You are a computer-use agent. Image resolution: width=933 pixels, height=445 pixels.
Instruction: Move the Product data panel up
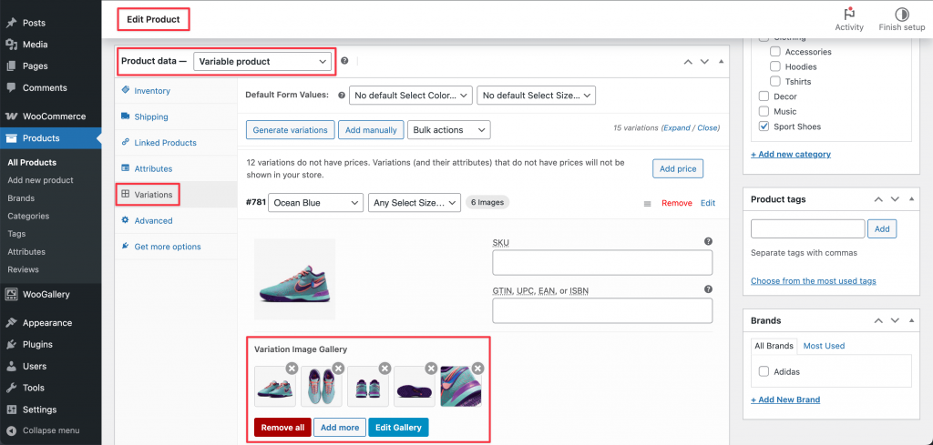(x=688, y=61)
